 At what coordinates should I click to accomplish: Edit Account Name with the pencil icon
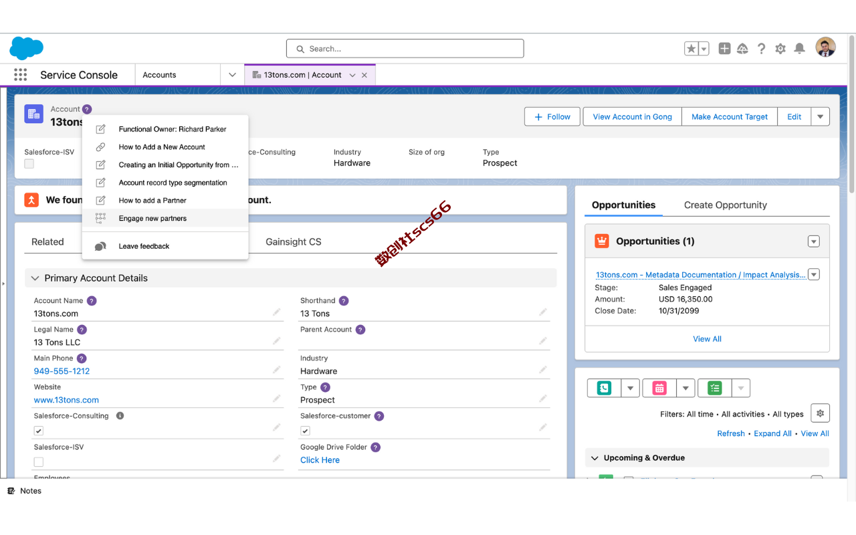pos(277,312)
